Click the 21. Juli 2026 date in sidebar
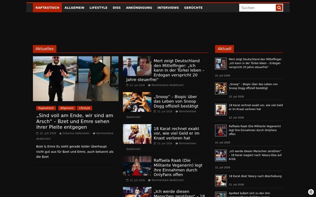The height and width of the screenshot is (197, 316). 236,185
